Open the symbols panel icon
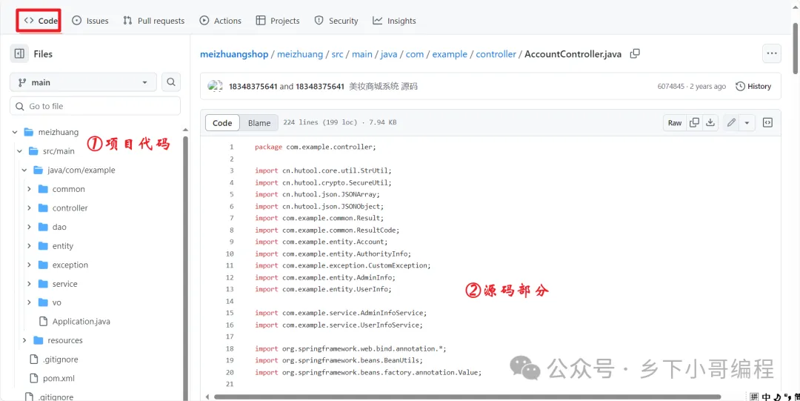 point(767,122)
